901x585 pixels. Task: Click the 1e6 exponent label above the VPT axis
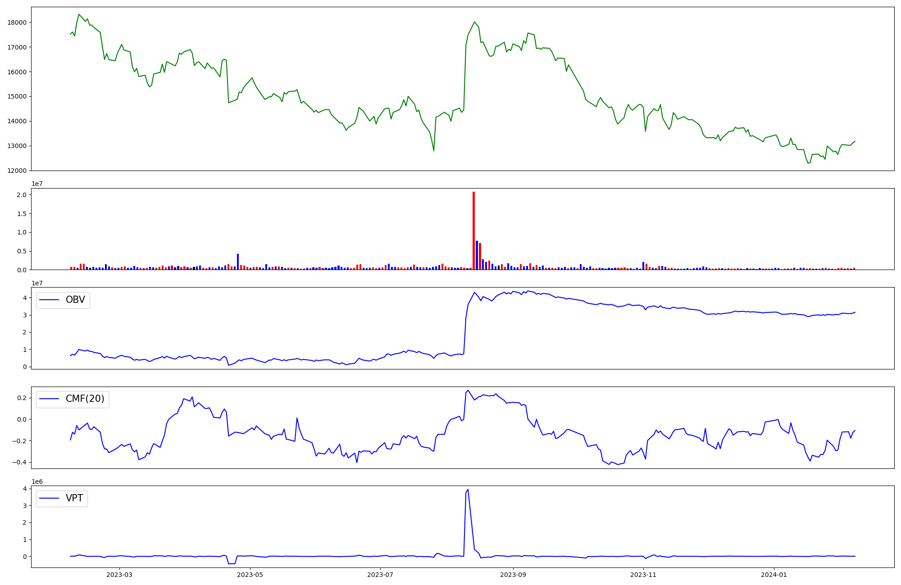37,481
